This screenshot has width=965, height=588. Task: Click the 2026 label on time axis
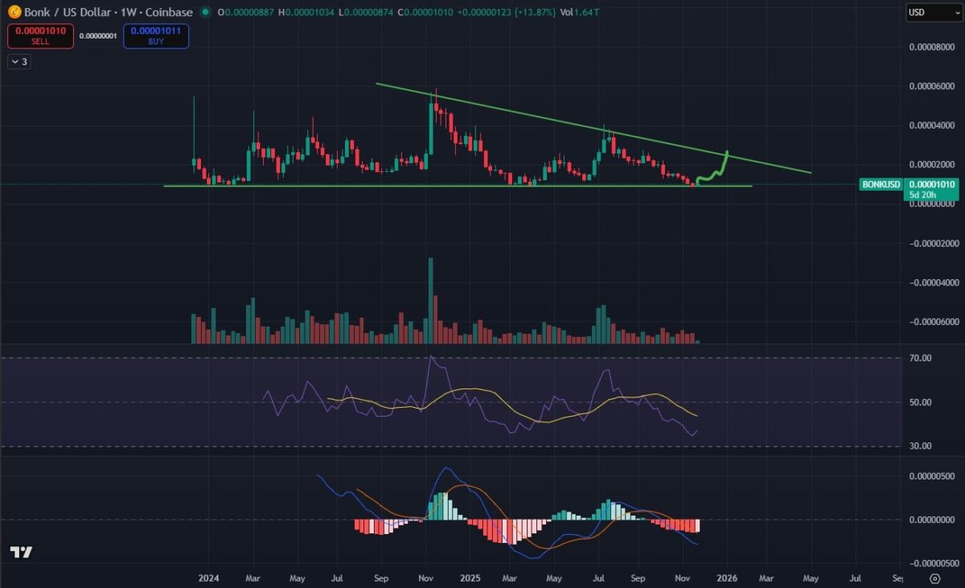tap(728, 578)
